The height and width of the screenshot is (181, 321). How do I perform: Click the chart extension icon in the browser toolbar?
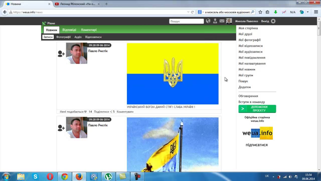(x=284, y=12)
